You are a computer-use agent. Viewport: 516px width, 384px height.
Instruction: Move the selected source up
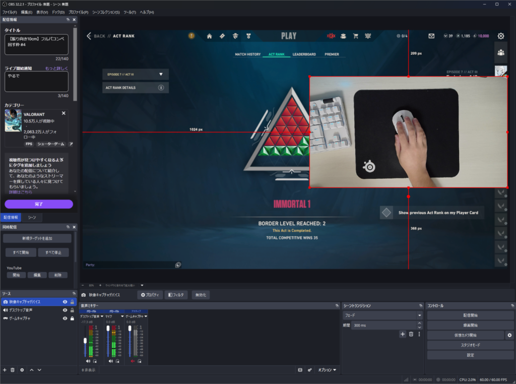[x=32, y=370]
